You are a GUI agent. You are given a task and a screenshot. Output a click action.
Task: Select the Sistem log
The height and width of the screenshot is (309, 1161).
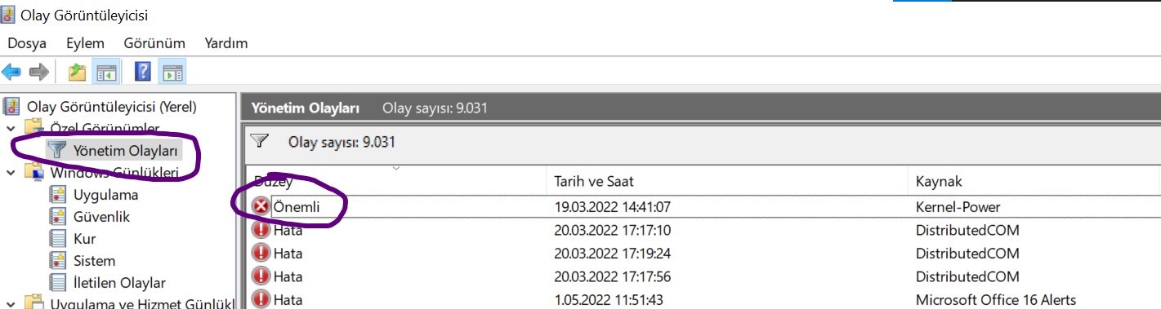[94, 261]
